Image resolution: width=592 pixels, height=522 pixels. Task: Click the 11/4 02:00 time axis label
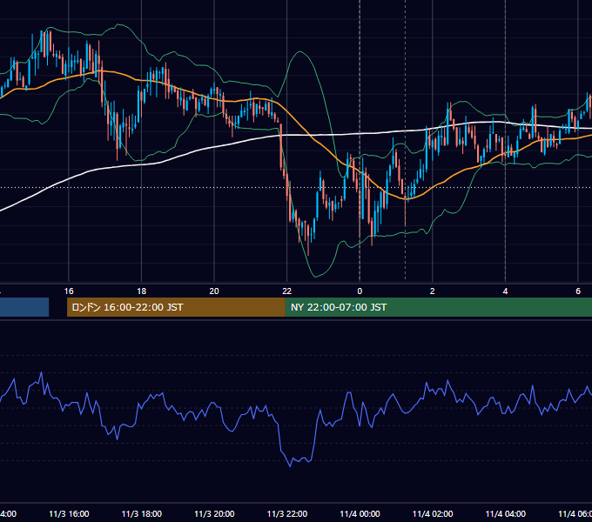pos(433,513)
